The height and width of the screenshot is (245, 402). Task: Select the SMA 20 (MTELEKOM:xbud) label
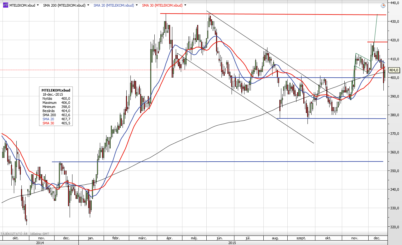point(113,5)
